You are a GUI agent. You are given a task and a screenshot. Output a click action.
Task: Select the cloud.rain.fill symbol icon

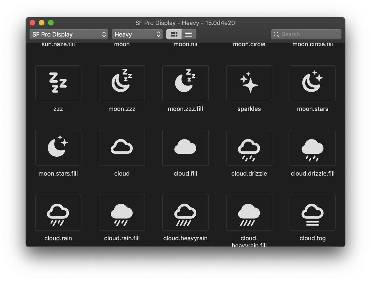click(122, 213)
